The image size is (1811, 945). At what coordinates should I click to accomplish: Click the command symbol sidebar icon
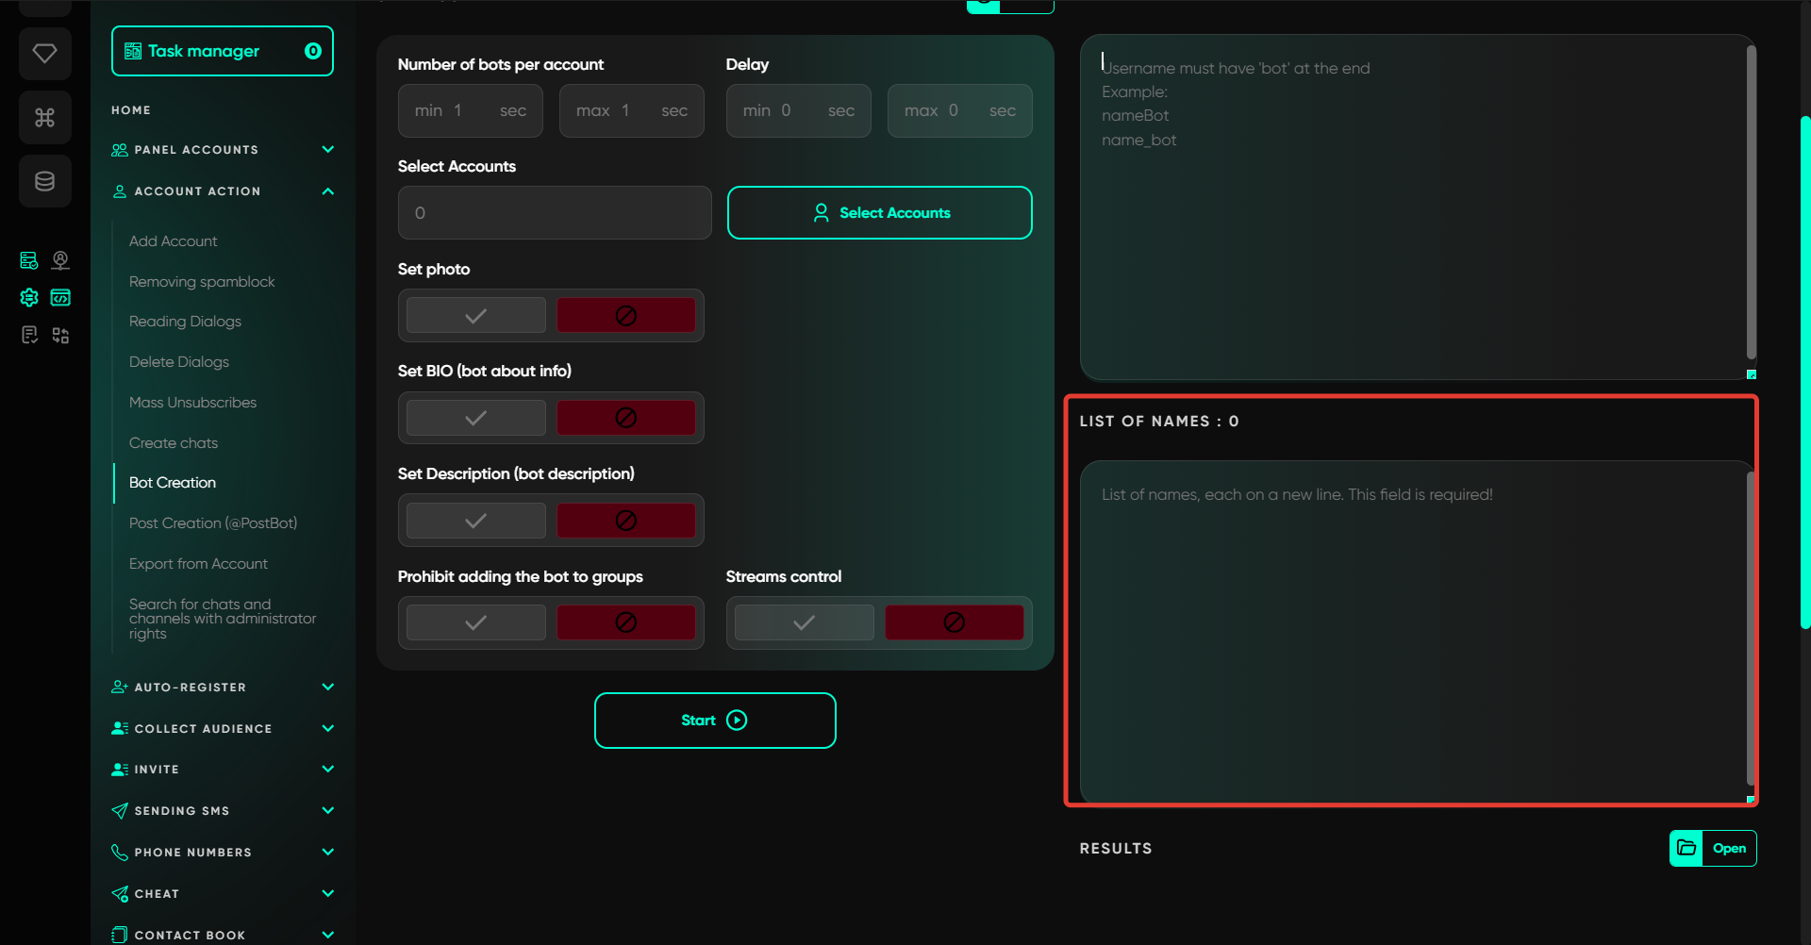click(44, 118)
